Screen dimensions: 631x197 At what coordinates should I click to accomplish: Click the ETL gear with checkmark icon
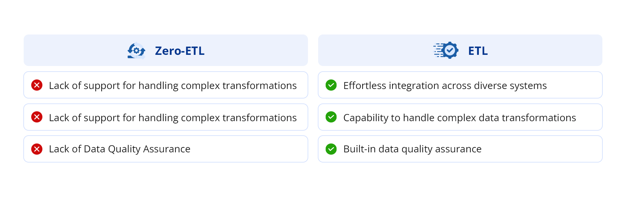447,50
